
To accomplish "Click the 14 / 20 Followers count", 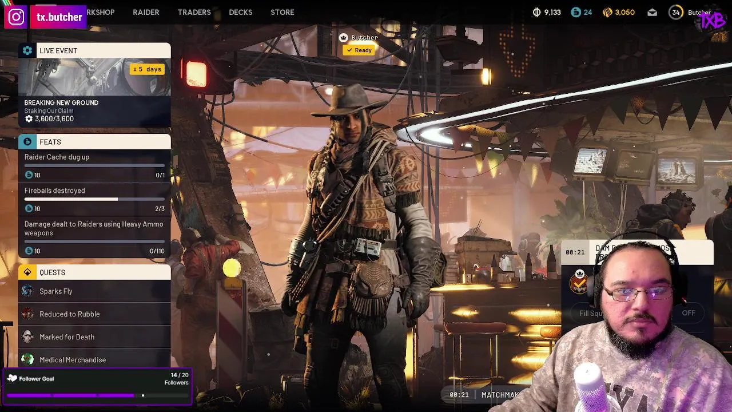I will point(177,379).
